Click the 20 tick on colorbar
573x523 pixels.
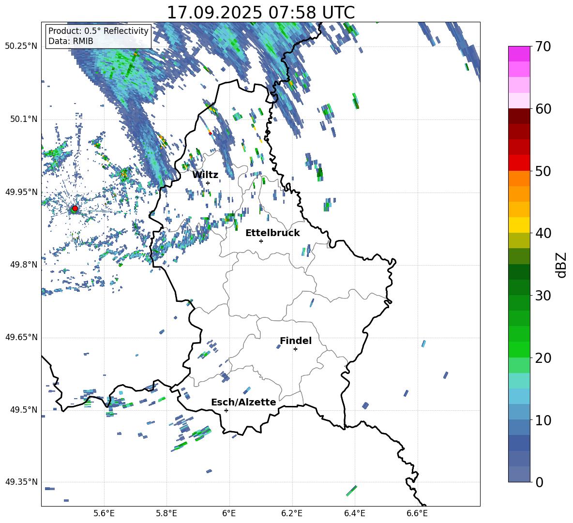tap(543, 358)
